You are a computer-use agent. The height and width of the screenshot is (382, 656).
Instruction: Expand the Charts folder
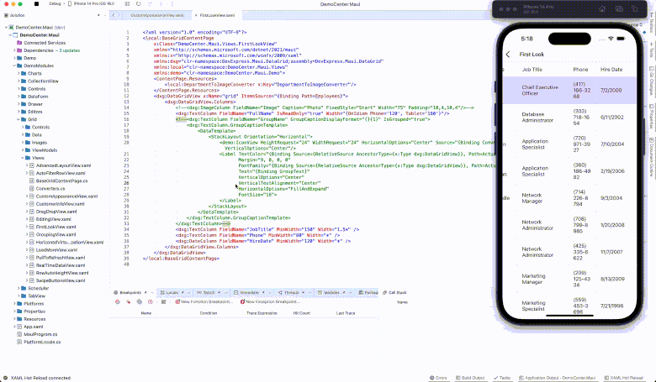click(x=19, y=74)
